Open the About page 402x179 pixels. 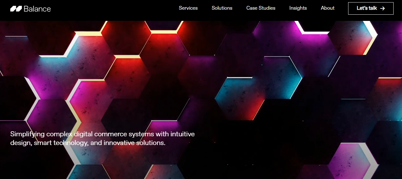click(328, 8)
